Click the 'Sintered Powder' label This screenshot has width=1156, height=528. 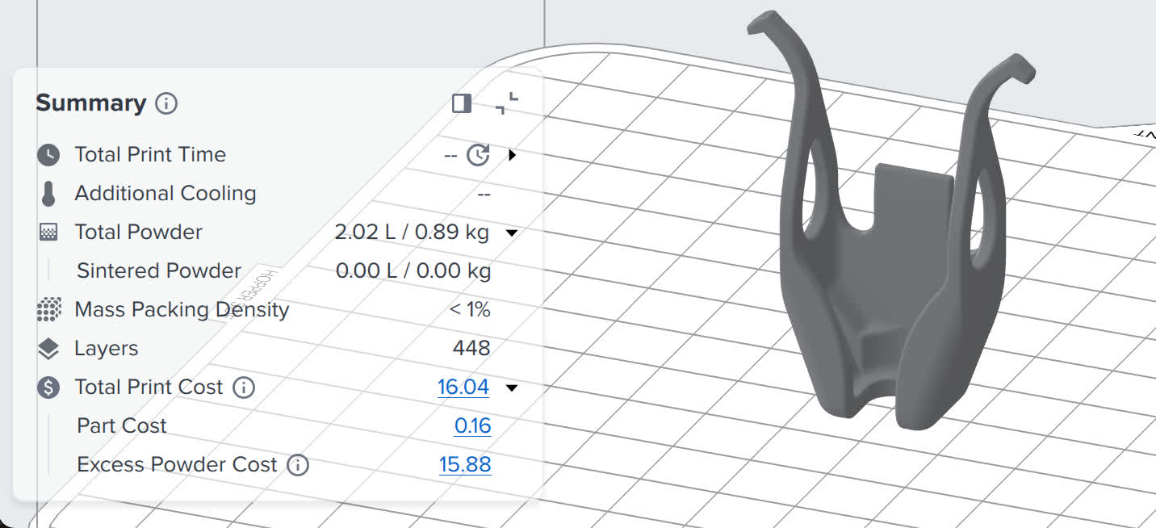tap(159, 271)
